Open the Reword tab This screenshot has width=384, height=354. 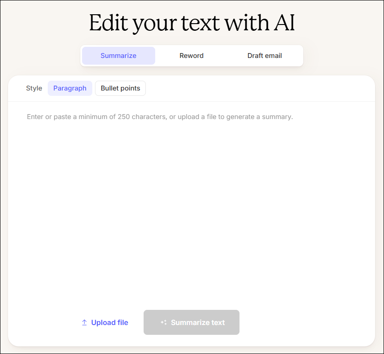coord(191,56)
